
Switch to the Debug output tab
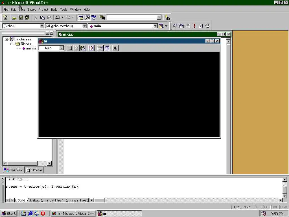point(35,200)
